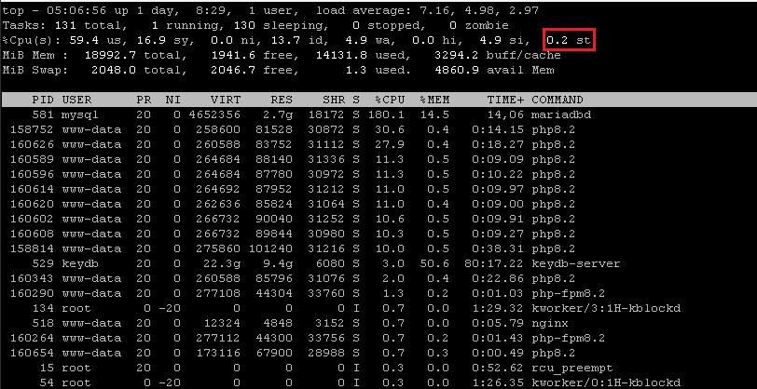Click the %MEM column header
The height and width of the screenshot is (389, 757).
(x=434, y=100)
